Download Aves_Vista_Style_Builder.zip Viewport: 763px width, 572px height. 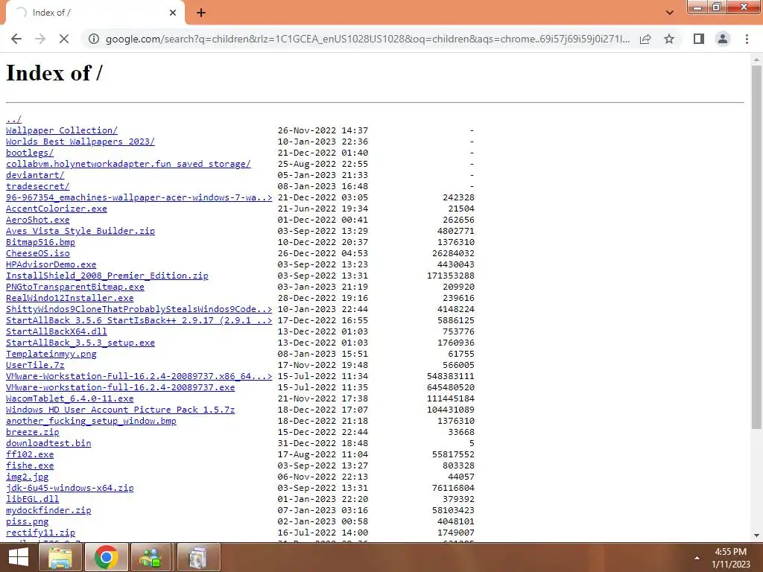point(80,231)
